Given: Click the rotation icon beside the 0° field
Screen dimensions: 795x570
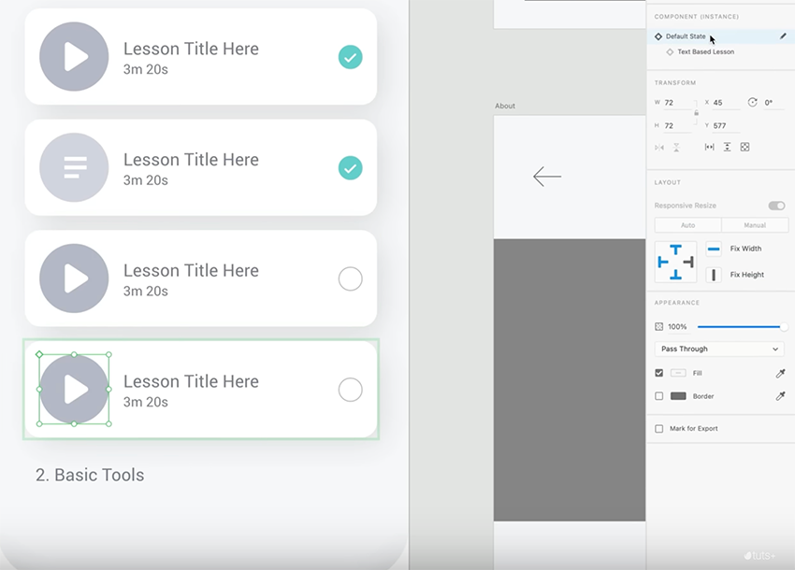Looking at the screenshot, I should click(752, 103).
